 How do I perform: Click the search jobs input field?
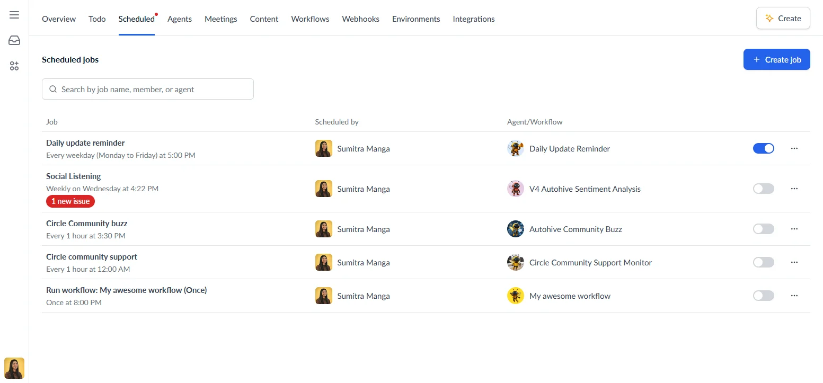pos(147,89)
